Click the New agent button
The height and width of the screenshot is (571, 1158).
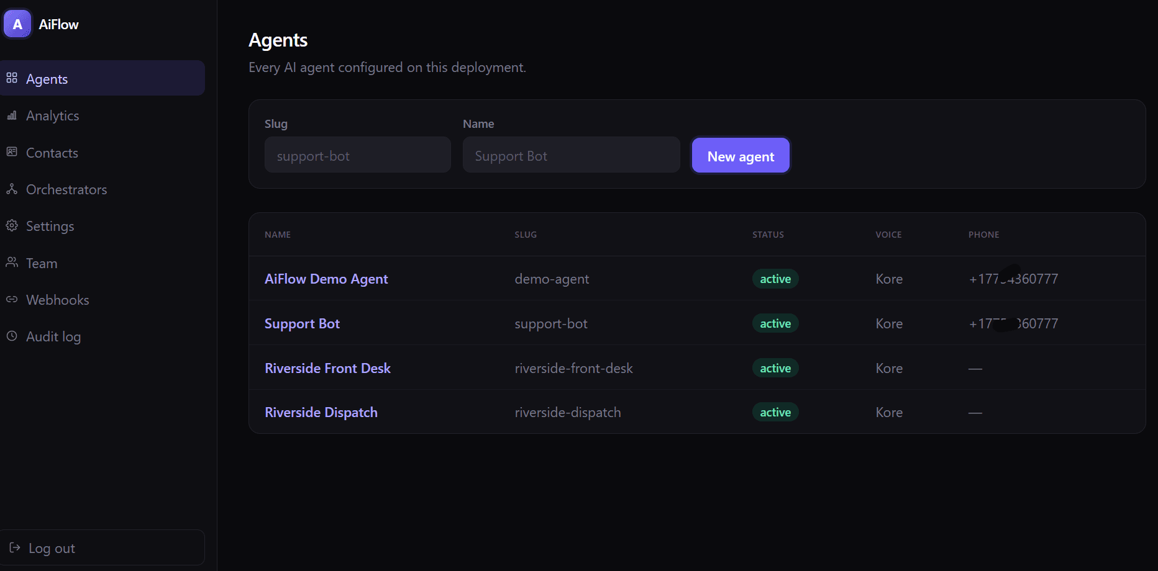tap(741, 155)
